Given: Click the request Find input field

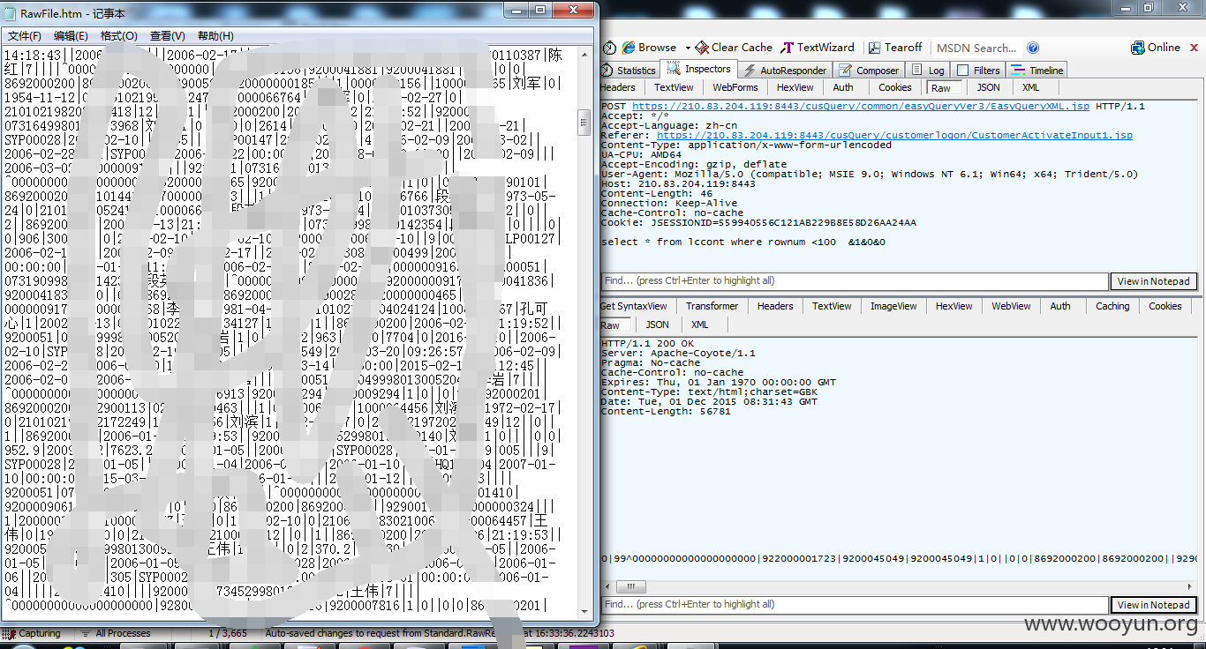Looking at the screenshot, I should tap(854, 281).
